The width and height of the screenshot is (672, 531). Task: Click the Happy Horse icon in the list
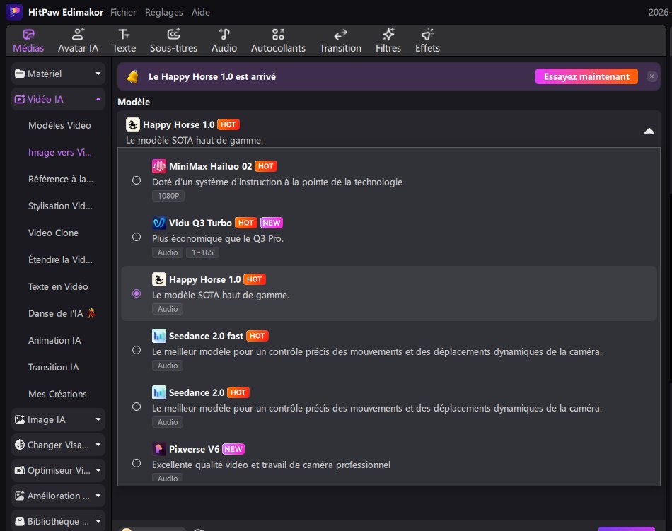point(159,279)
